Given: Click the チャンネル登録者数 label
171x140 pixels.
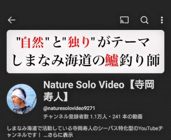Looking at the screenshot, I should point(66,116).
